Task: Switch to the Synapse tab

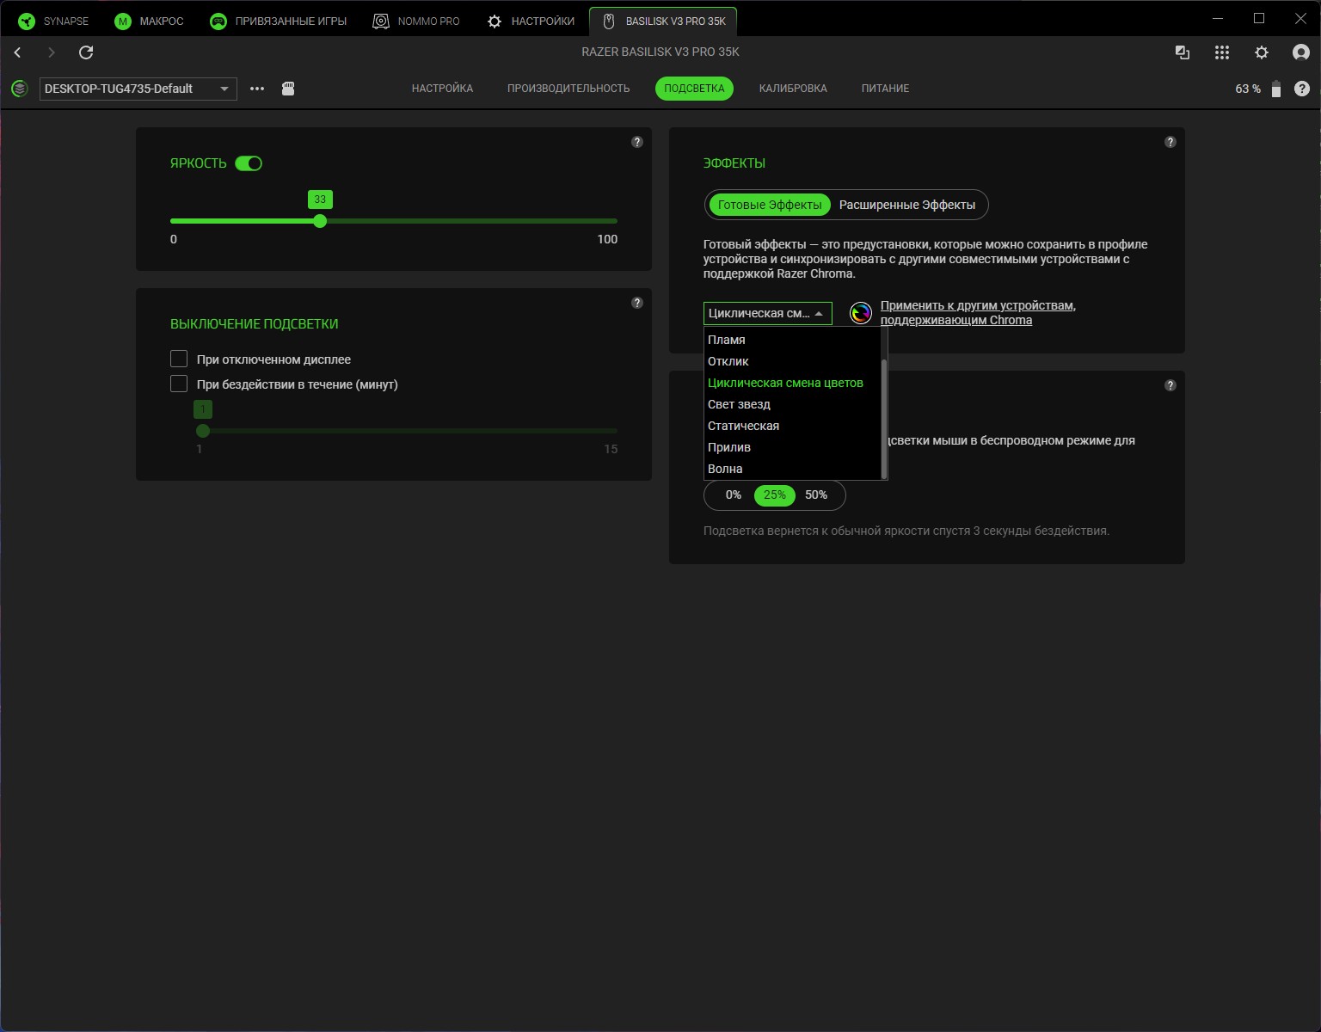Action: click(54, 21)
